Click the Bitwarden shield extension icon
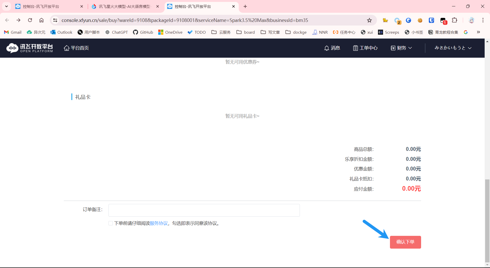 coord(431,20)
